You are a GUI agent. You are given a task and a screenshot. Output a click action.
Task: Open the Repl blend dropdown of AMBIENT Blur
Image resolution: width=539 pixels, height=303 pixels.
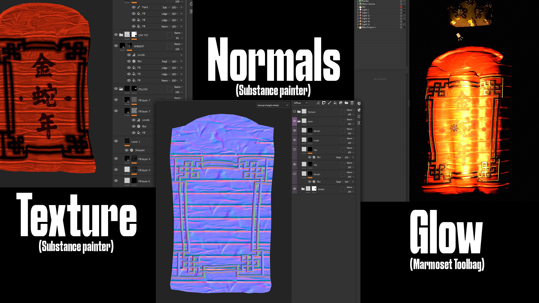(166, 61)
